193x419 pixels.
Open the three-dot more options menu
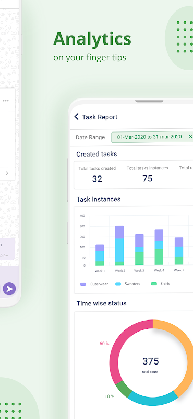click(6, 101)
